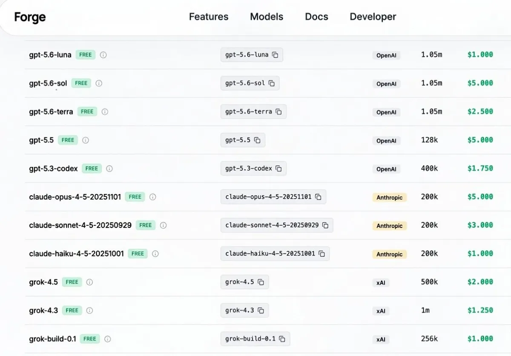511x356 pixels.
Task: Copy the gpt-5.5 model ID
Action: tap(257, 140)
